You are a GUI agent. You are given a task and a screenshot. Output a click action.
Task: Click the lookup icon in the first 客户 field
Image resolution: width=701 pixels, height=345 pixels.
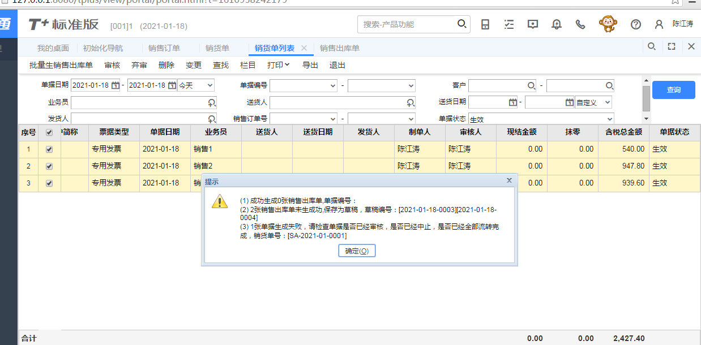(x=531, y=85)
